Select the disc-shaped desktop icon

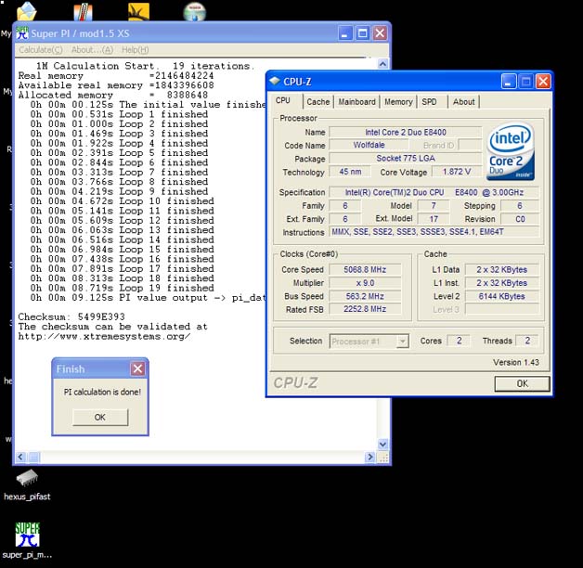click(194, 12)
